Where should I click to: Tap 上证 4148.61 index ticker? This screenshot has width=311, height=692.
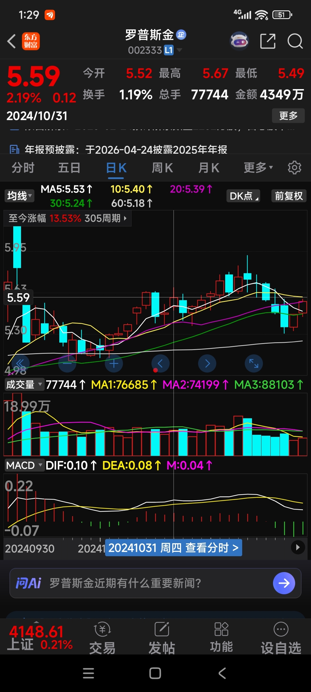(x=40, y=637)
